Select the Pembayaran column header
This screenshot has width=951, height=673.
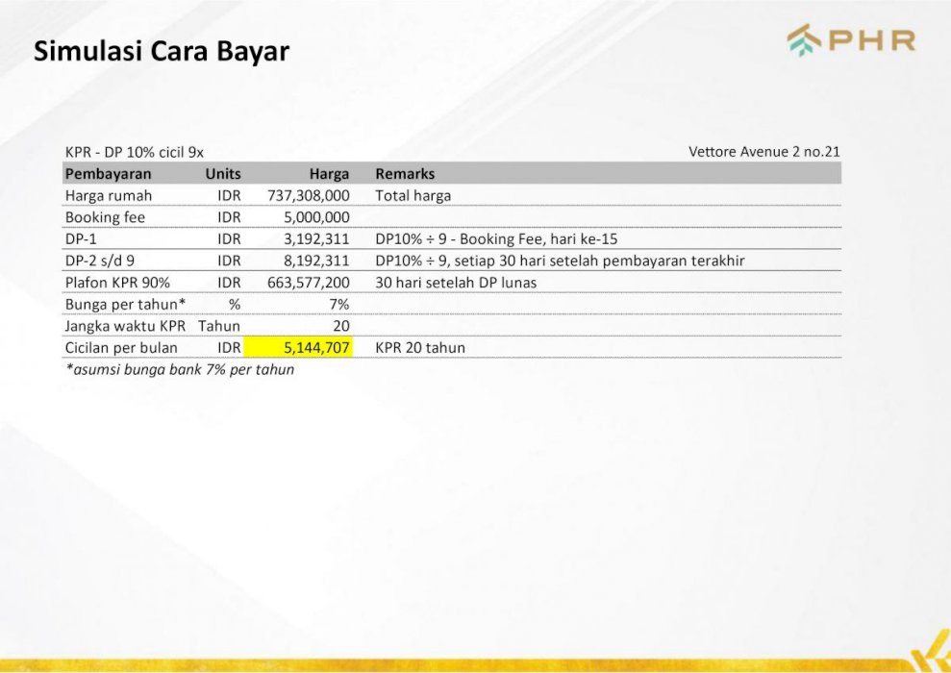[108, 174]
